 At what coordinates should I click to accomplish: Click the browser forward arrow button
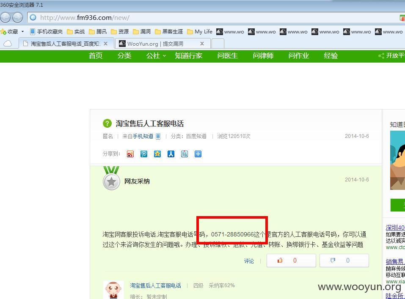point(17,18)
